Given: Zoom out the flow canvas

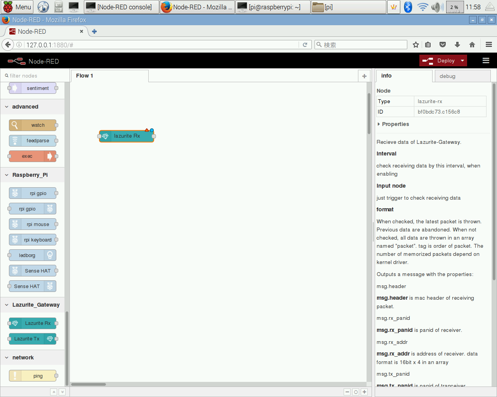Looking at the screenshot, I should [347, 392].
